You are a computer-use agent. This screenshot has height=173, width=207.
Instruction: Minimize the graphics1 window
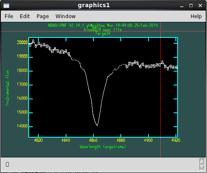coord(182,6)
